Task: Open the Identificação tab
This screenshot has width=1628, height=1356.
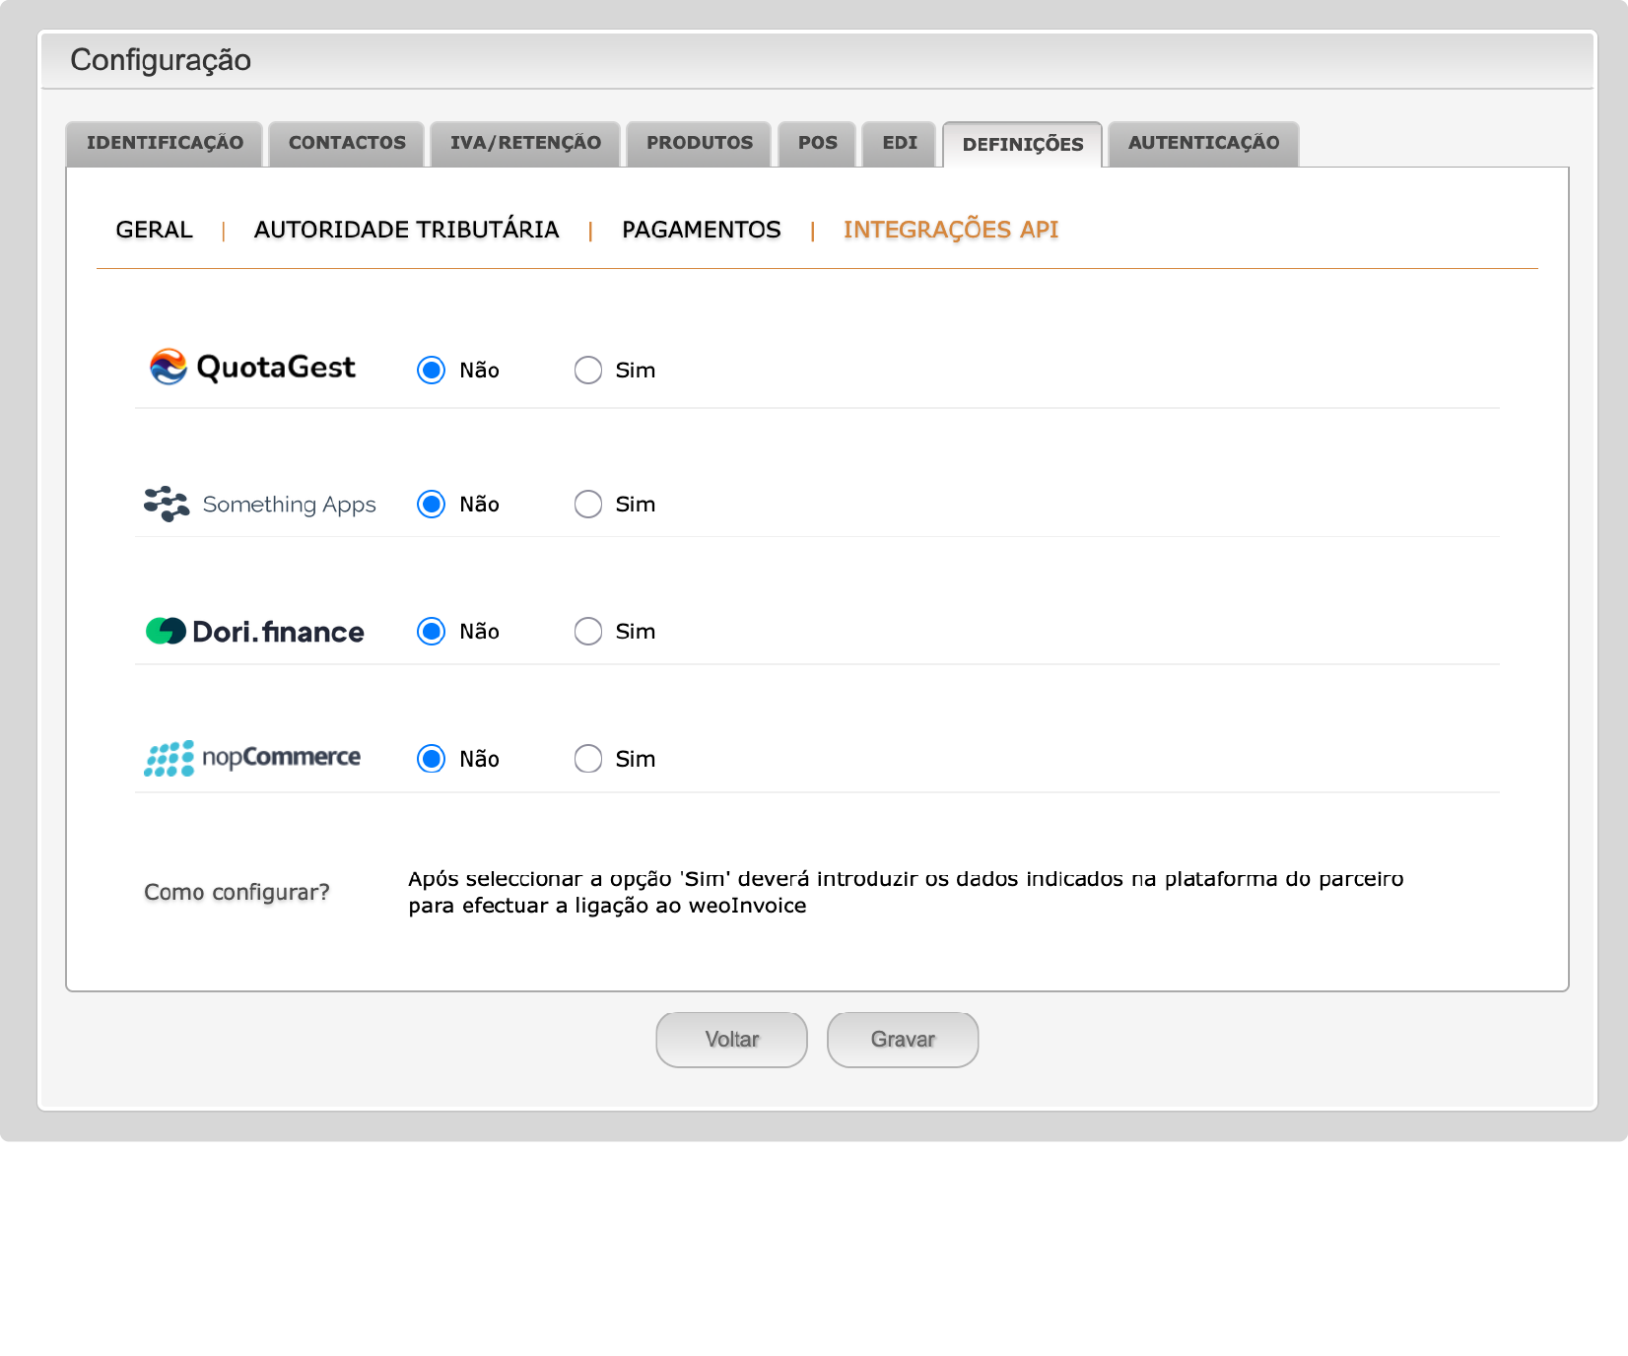Action: pyautogui.click(x=165, y=144)
